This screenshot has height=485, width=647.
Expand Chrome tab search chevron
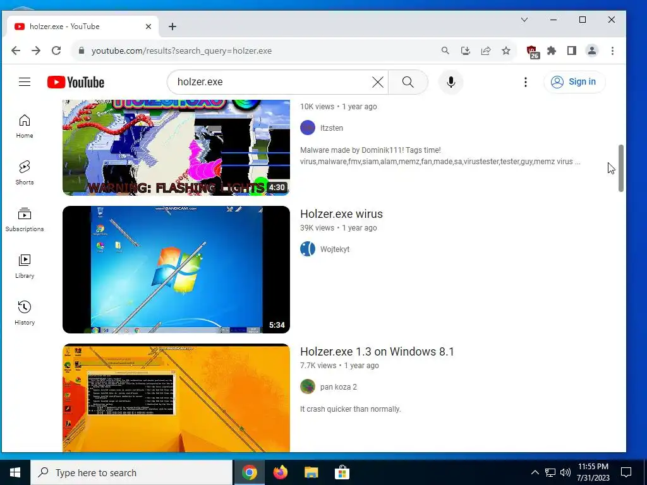[x=524, y=20]
